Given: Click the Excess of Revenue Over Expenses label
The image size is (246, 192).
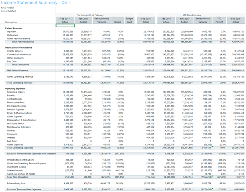Looking at the screenshot, I should click(24, 189).
